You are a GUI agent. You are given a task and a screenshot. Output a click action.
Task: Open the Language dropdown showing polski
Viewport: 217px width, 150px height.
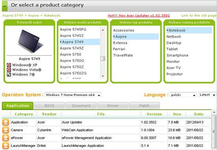coord(183,95)
